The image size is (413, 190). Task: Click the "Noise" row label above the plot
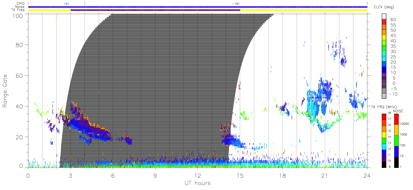(20, 7)
